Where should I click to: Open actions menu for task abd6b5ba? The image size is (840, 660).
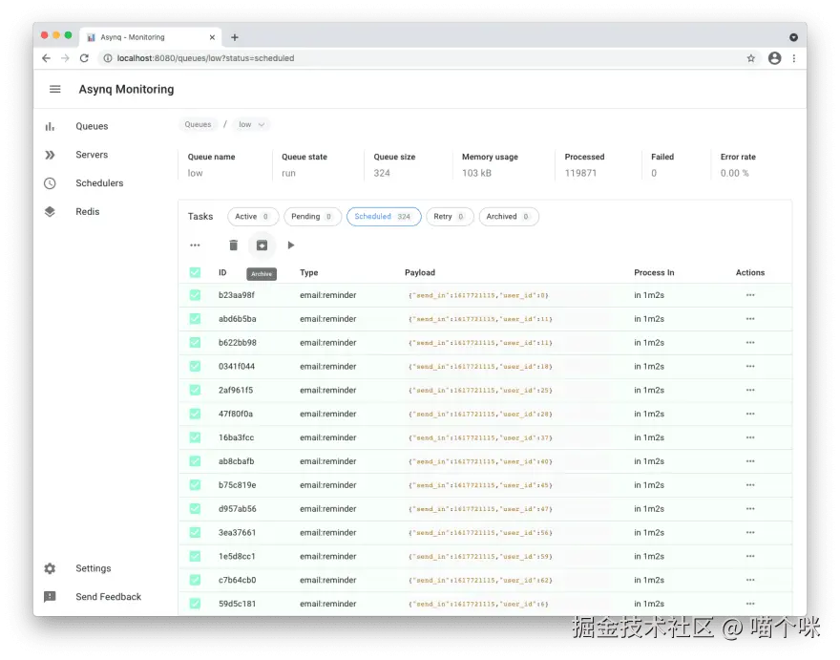750,318
